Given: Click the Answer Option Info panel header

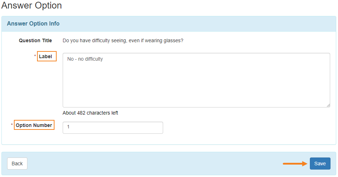Looking at the screenshot, I should (169, 24).
